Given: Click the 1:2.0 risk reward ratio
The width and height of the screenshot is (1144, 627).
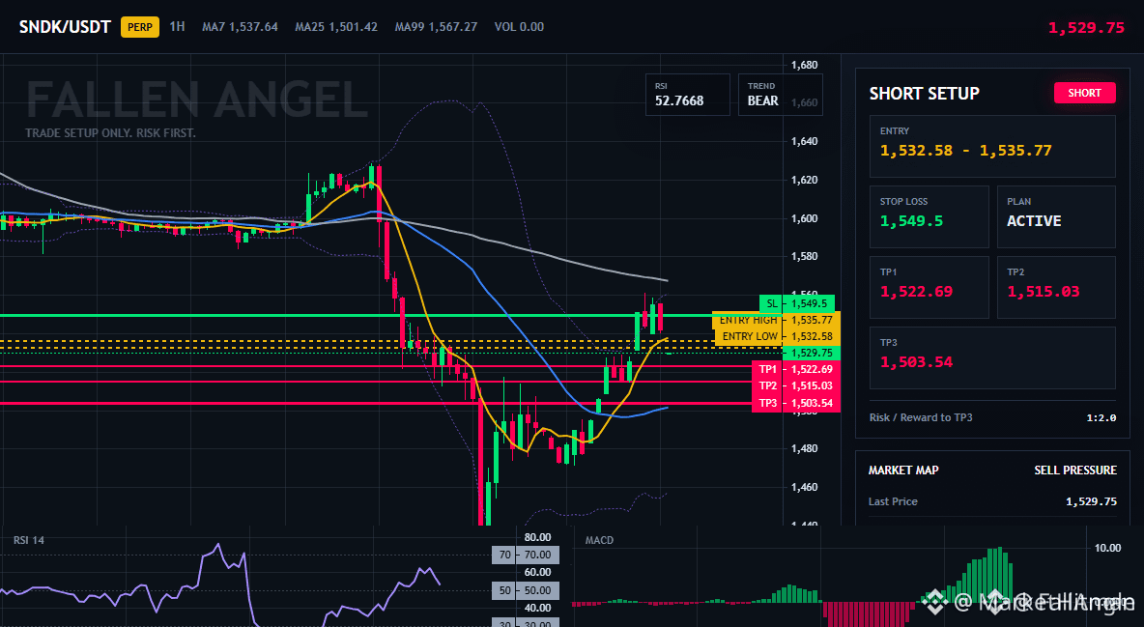Looking at the screenshot, I should pyautogui.click(x=1101, y=417).
